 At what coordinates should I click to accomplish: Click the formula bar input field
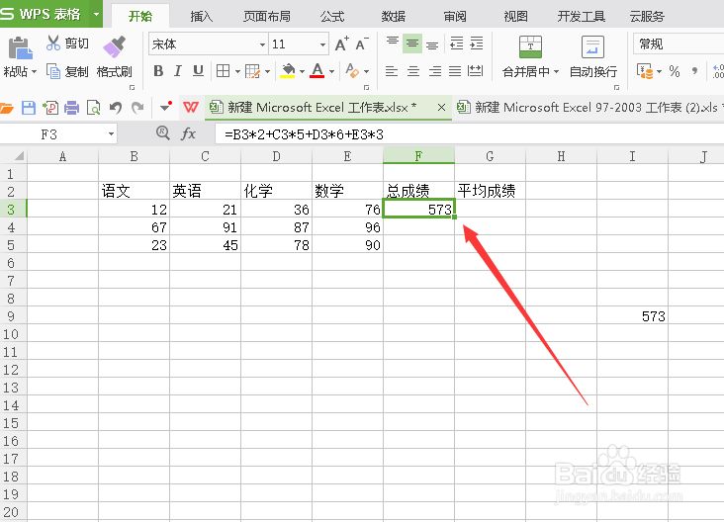coord(469,134)
